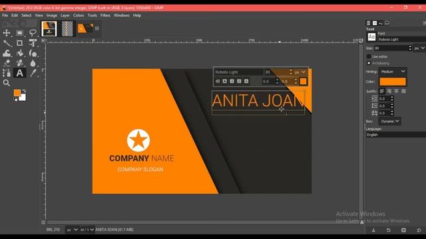Open the Undo History tab icon
This screenshot has height=239, width=426.
point(381,23)
